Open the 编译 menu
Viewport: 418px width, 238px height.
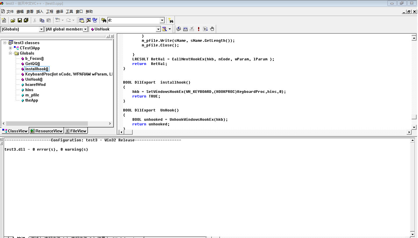pyautogui.click(x=60, y=12)
